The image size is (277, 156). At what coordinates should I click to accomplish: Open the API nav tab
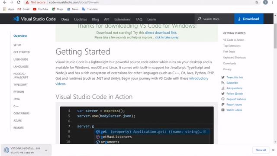point(106,19)
